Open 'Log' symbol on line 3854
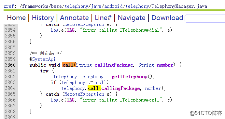225x119 pixels. [x=54, y=30]
